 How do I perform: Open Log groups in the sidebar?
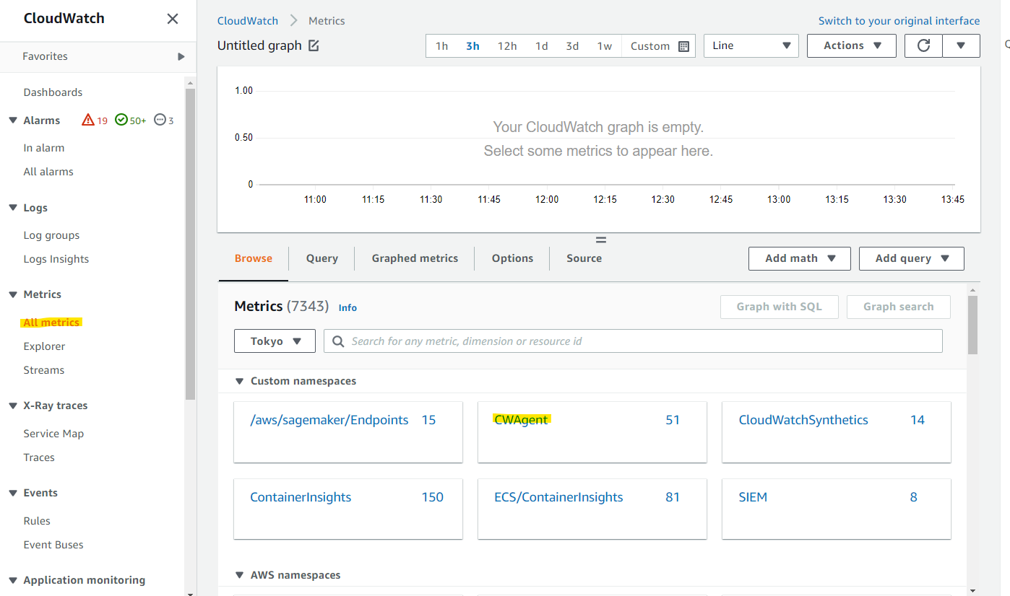pyautogui.click(x=51, y=235)
